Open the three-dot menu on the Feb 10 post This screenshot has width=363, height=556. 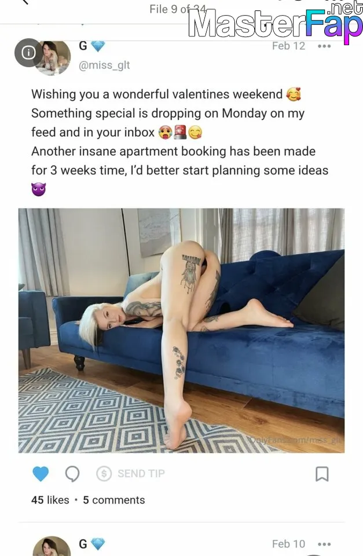tap(324, 544)
